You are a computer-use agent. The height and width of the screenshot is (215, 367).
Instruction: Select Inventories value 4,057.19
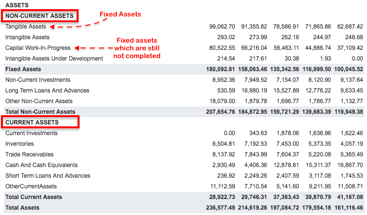(x=351, y=144)
